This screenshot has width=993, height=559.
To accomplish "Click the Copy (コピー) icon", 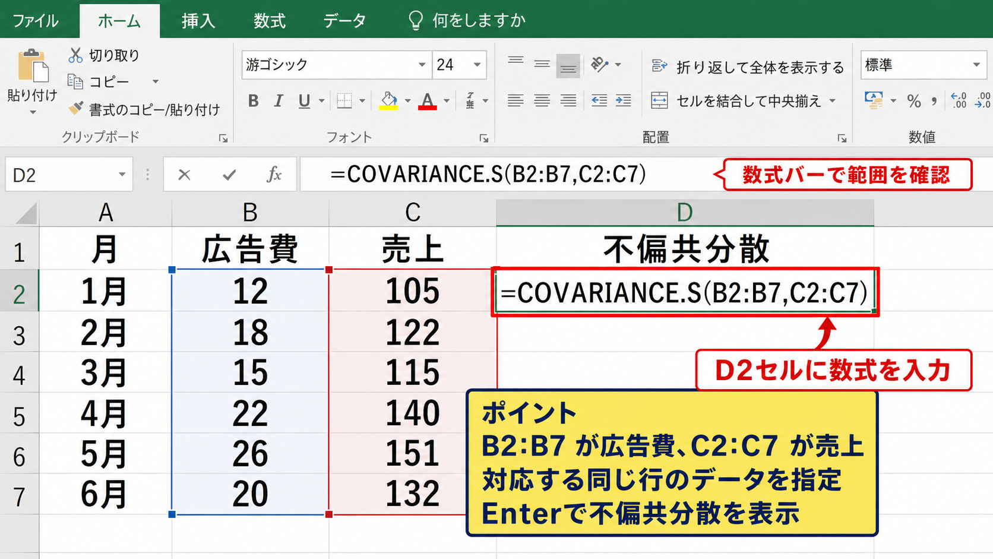I will (x=75, y=81).
